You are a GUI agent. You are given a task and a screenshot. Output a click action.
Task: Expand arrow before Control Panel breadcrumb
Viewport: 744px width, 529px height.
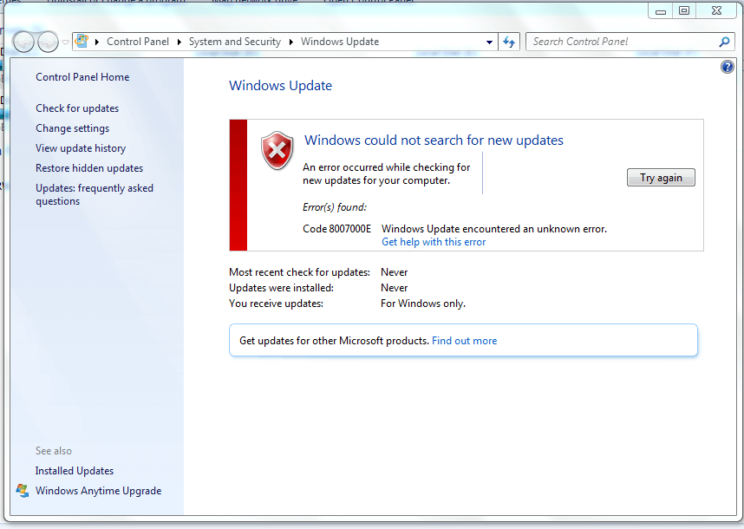click(97, 42)
